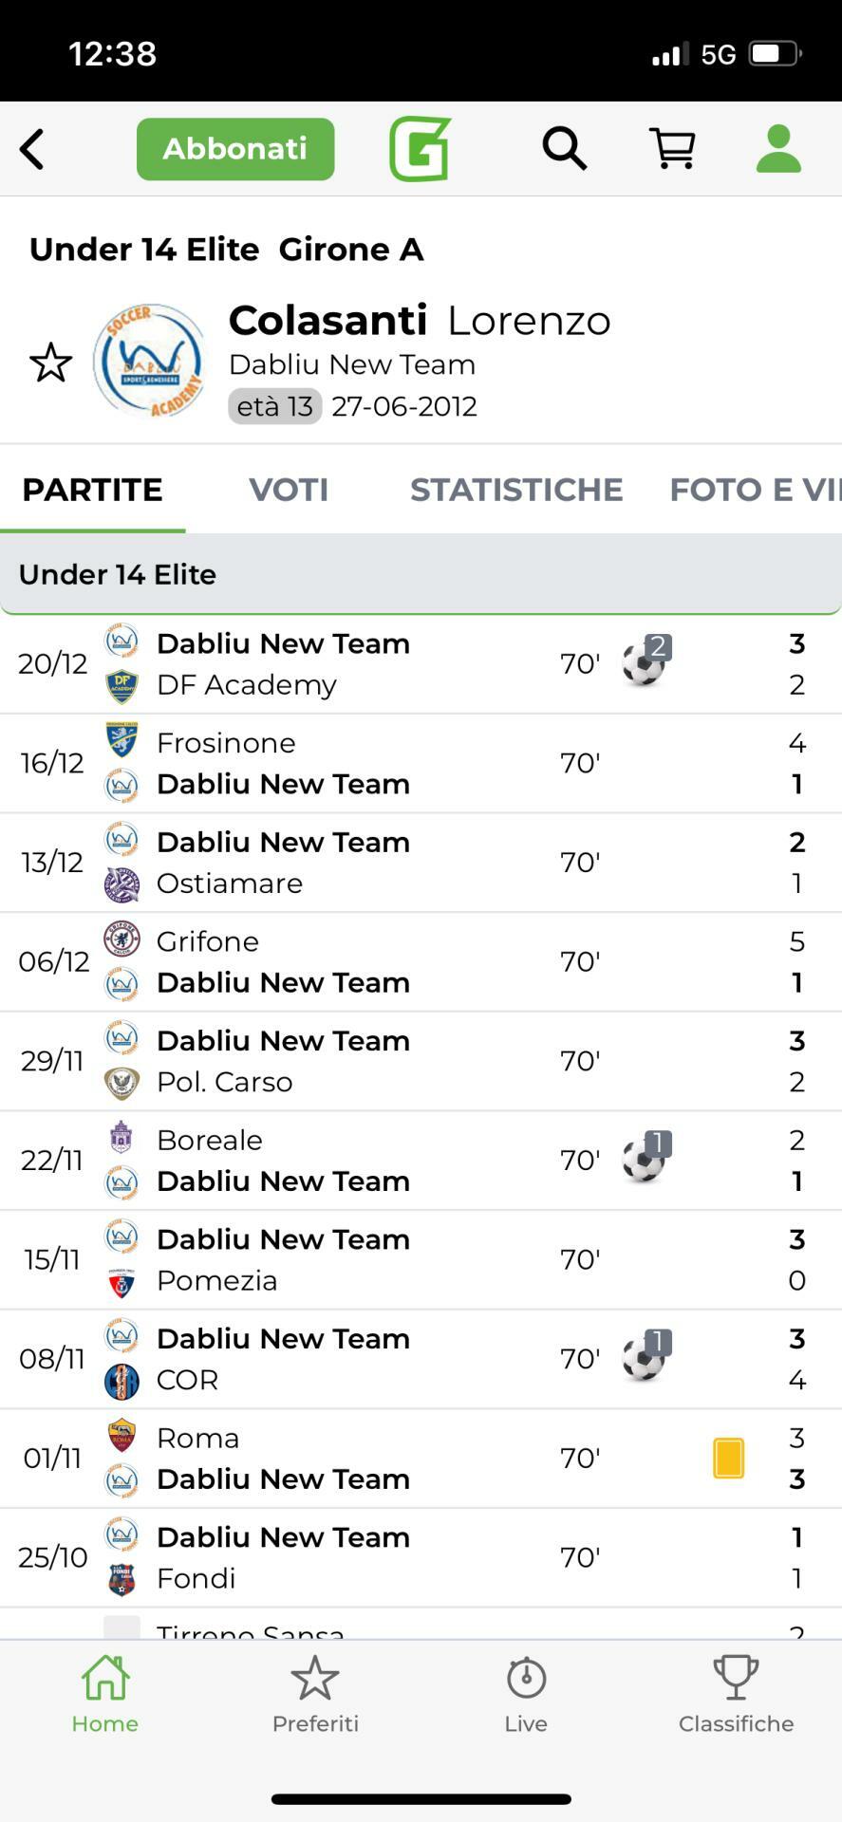Screen dimensions: 842x1822
Task: Tap the yellow card on Roma match
Action: (728, 1458)
